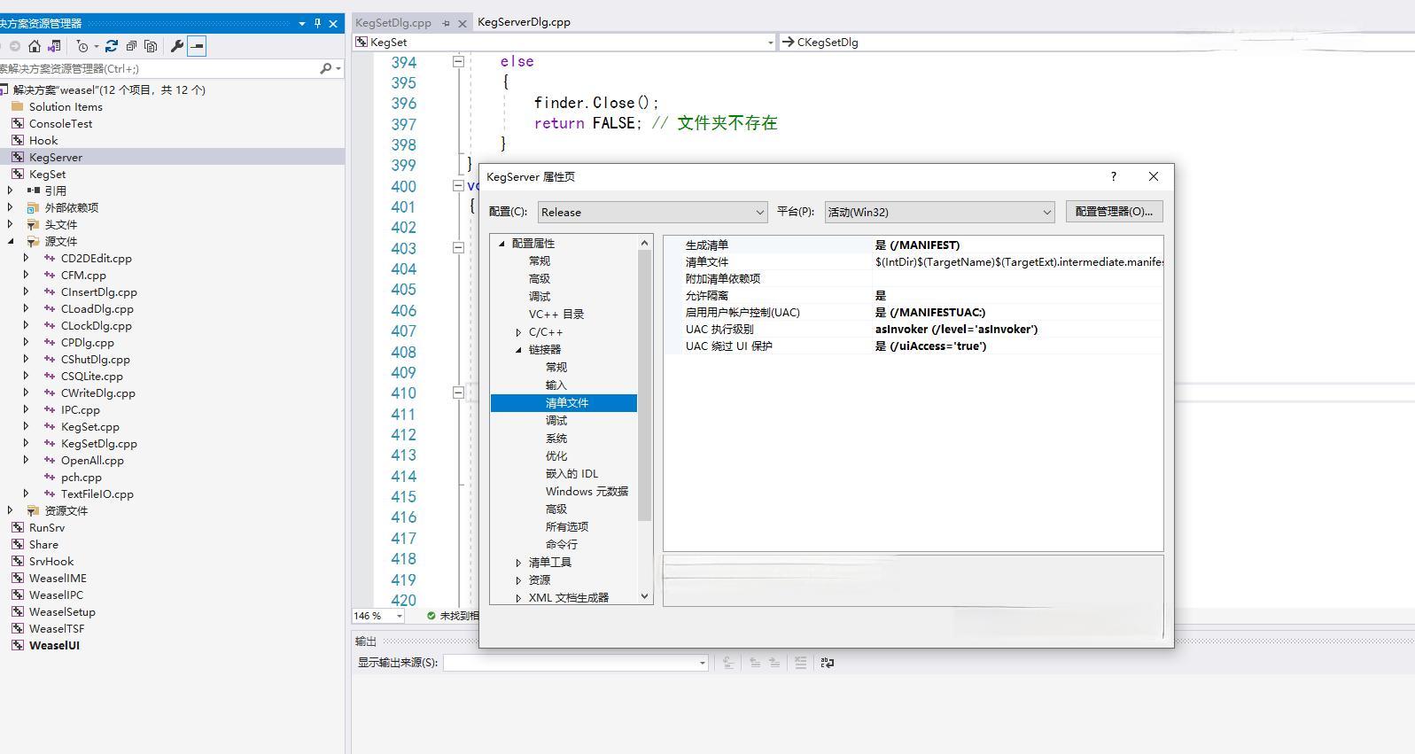The image size is (1415, 754).
Task: Select the 嵌入的 IDL item
Action: pyautogui.click(x=571, y=474)
